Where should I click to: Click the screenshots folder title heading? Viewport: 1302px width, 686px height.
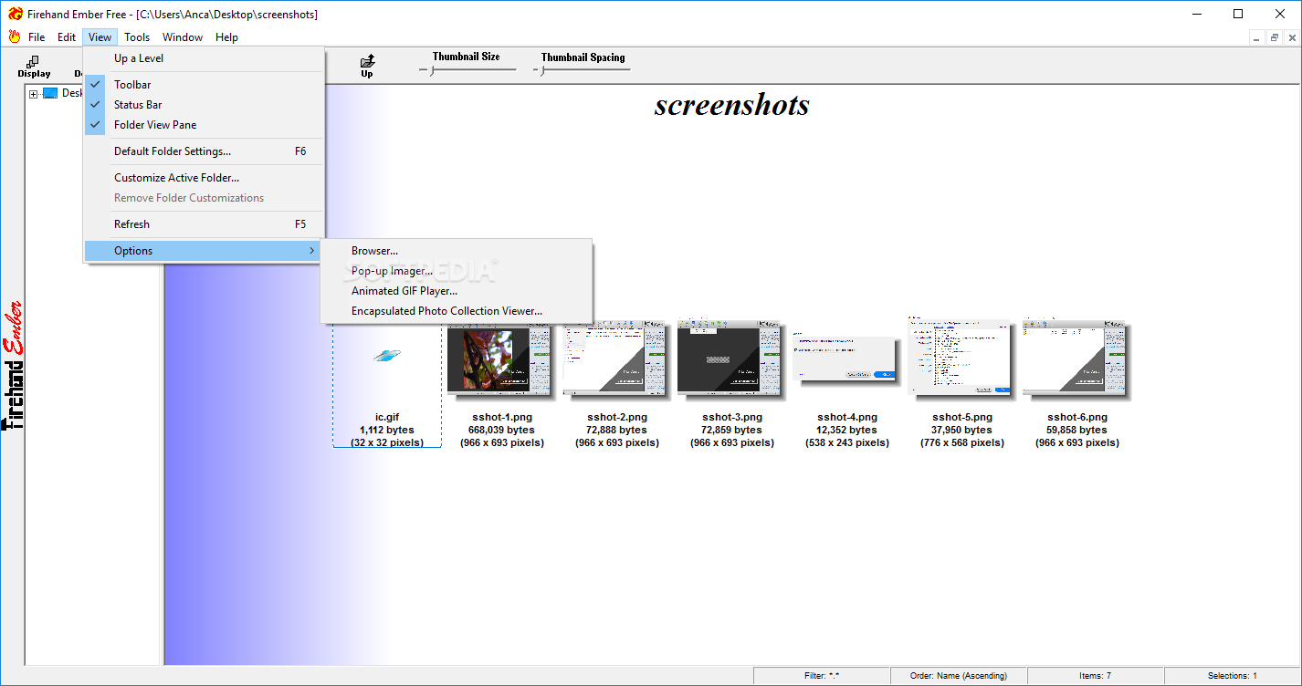[x=732, y=105]
